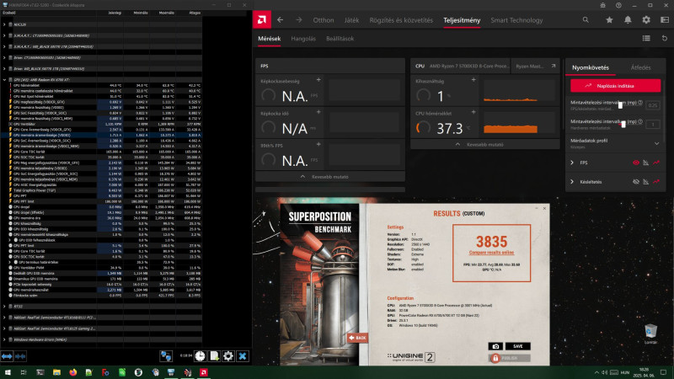
Task: Click Késleltetés row chart overlay icon
Action: (x=645, y=182)
